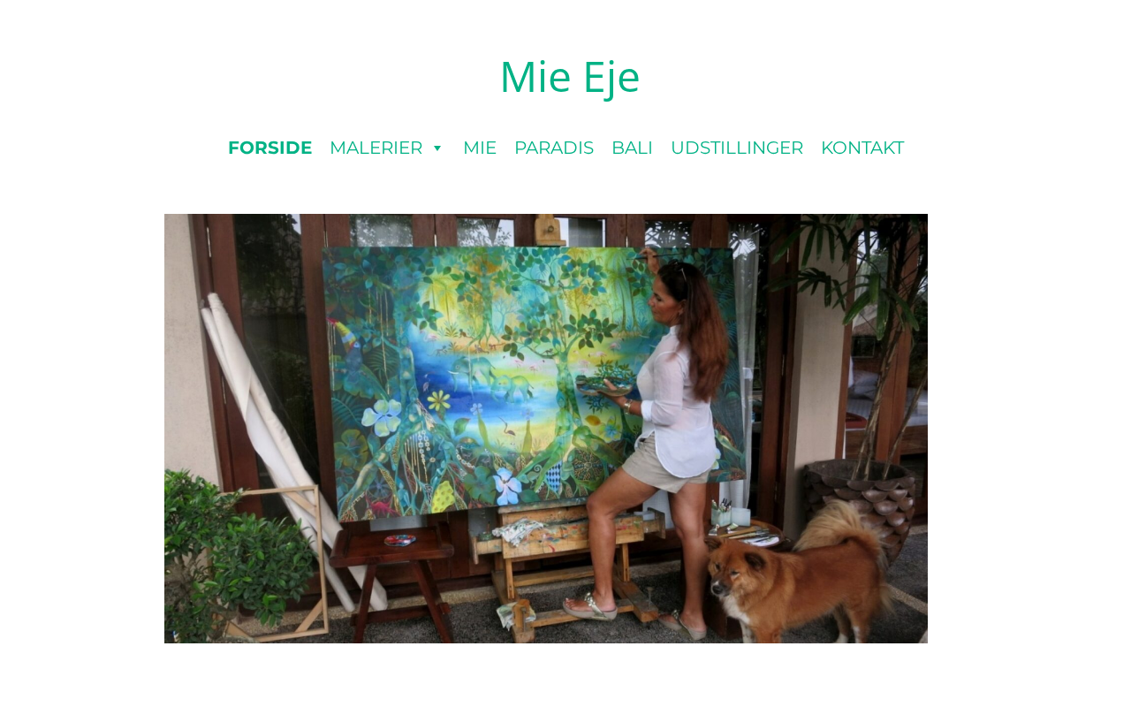This screenshot has height=707, width=1131.
Task: Click the woman in the white shirt
Action: [663, 442]
